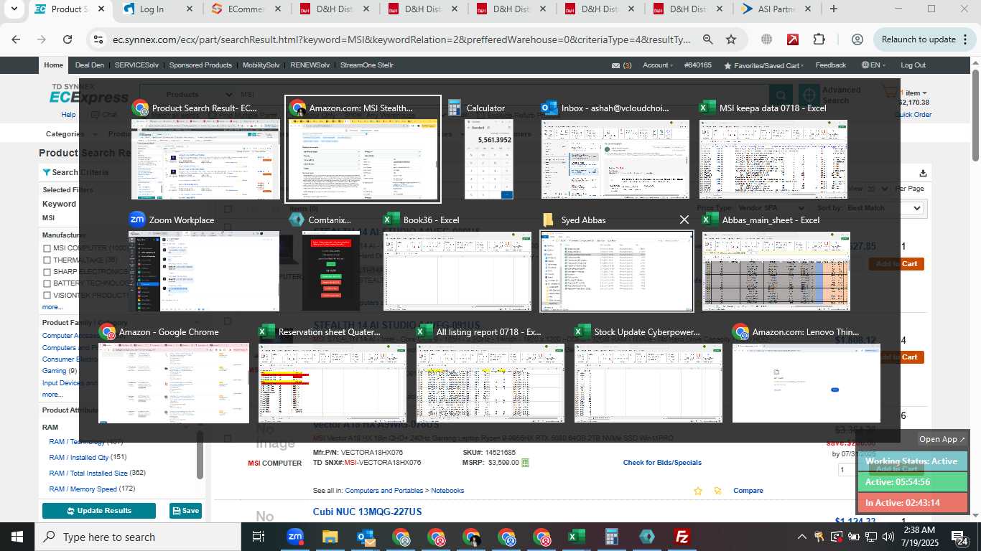981x551 pixels.
Task: Switch to the ASI Partner browser tab
Action: tap(776, 9)
